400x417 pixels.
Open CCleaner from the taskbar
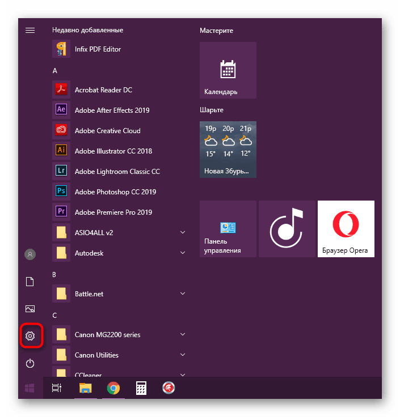tap(169, 388)
